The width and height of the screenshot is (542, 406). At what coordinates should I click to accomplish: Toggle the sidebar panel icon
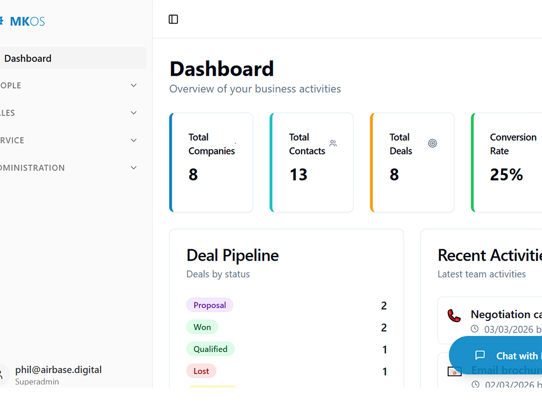click(173, 20)
